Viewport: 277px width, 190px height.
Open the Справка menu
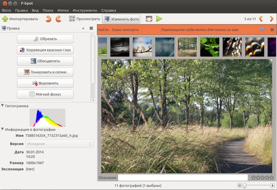pos(108,11)
